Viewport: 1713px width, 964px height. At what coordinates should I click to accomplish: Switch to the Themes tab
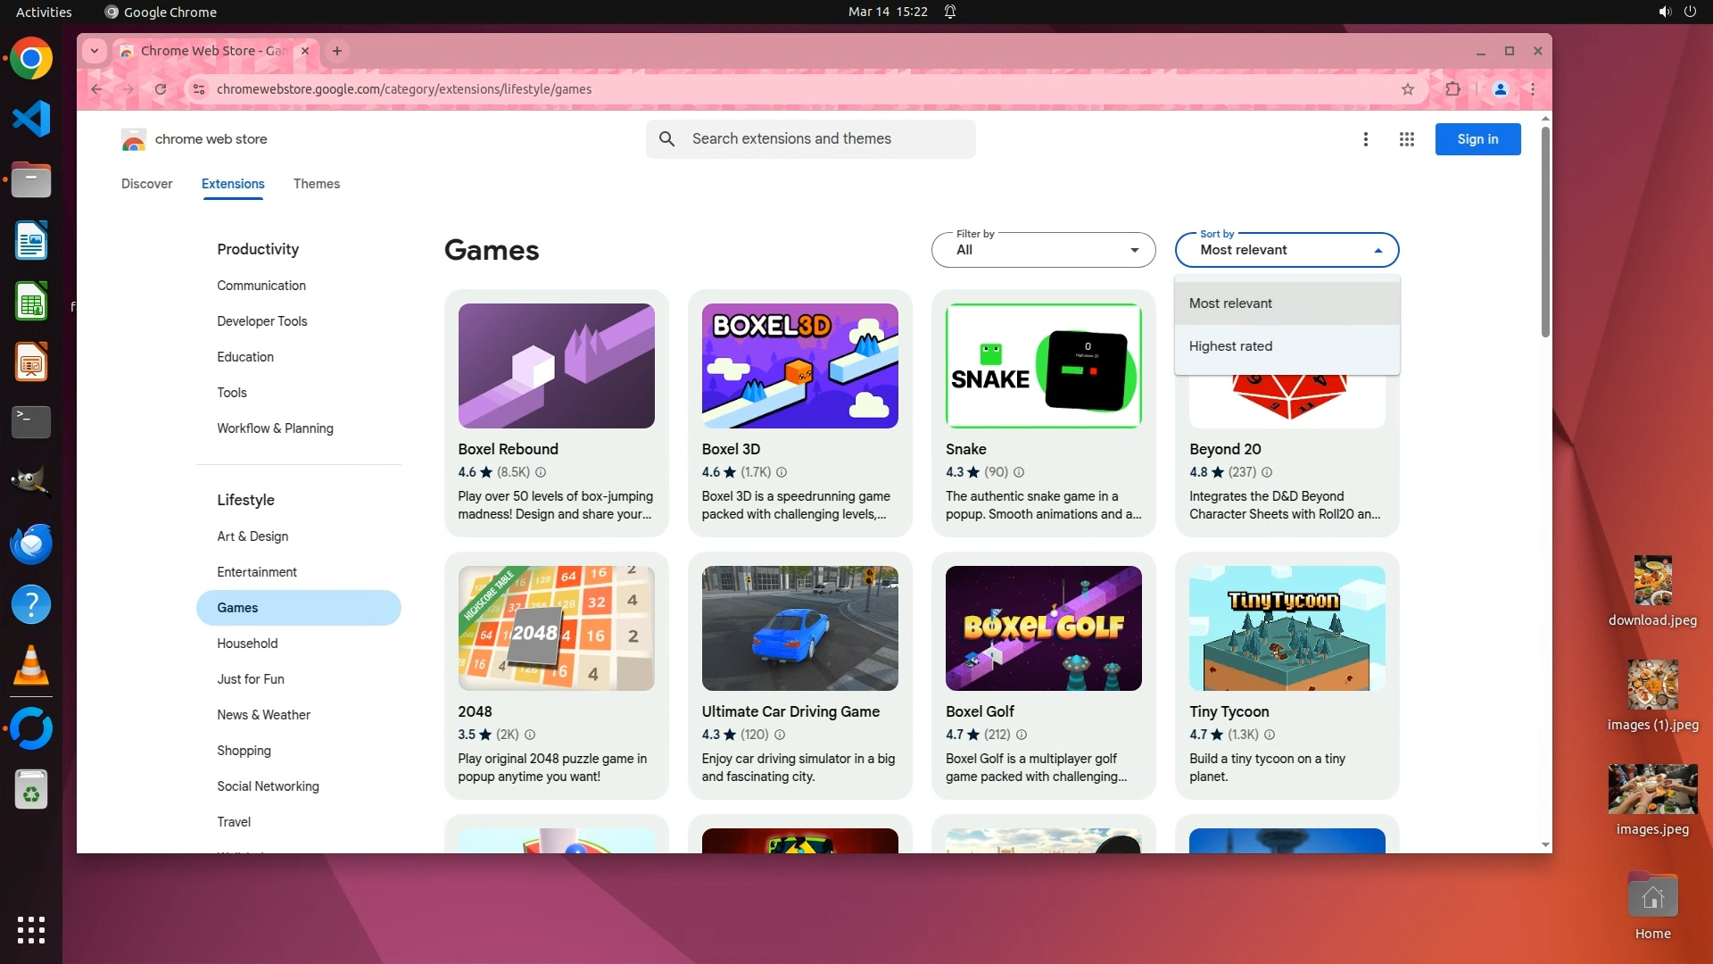coord(316,184)
